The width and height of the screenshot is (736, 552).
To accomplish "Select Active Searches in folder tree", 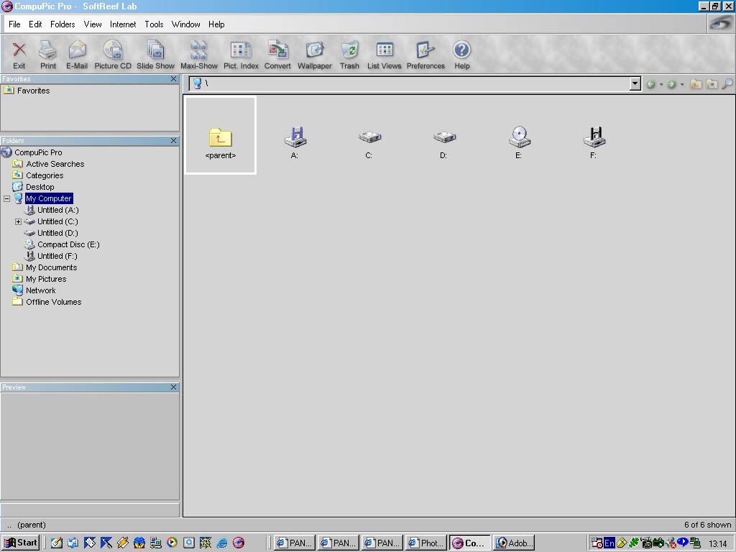I will pos(55,164).
